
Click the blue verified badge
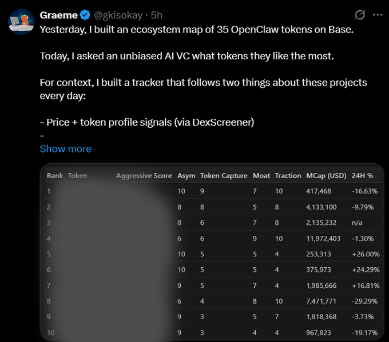click(85, 15)
